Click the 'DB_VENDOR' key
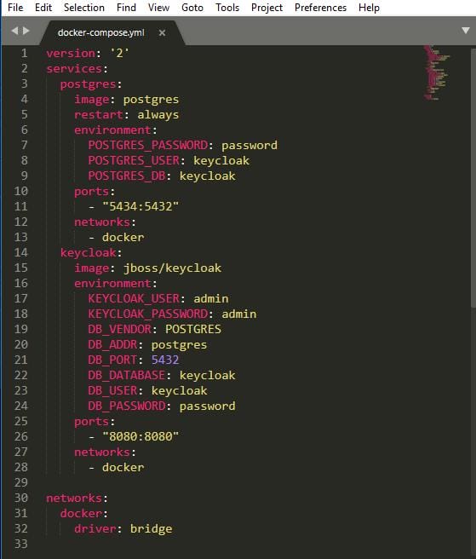 (120, 329)
